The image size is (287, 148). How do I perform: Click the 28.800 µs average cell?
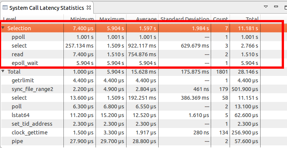[x=144, y=141]
